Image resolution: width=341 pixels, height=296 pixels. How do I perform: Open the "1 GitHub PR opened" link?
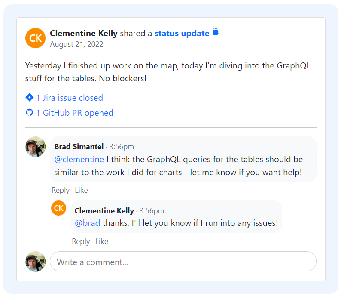click(75, 113)
